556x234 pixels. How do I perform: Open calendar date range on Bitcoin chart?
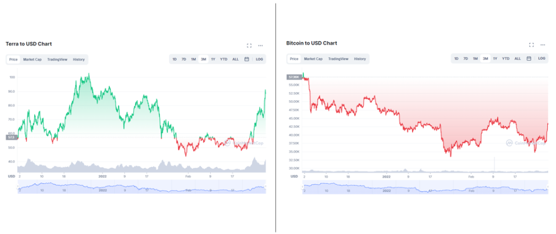529,58
